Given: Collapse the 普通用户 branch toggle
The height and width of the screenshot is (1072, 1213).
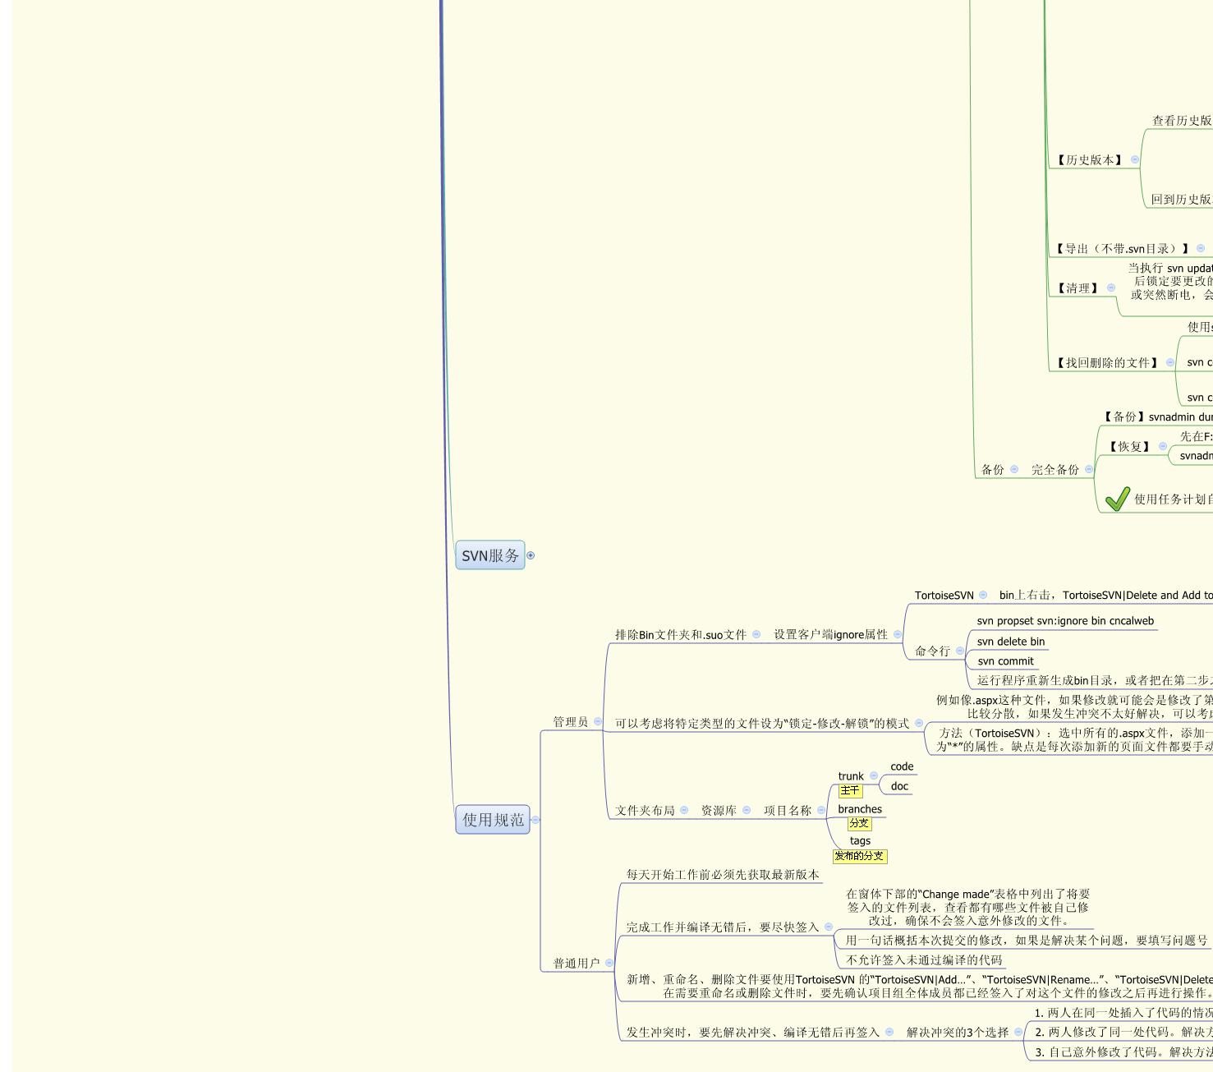Looking at the screenshot, I should 609,963.
